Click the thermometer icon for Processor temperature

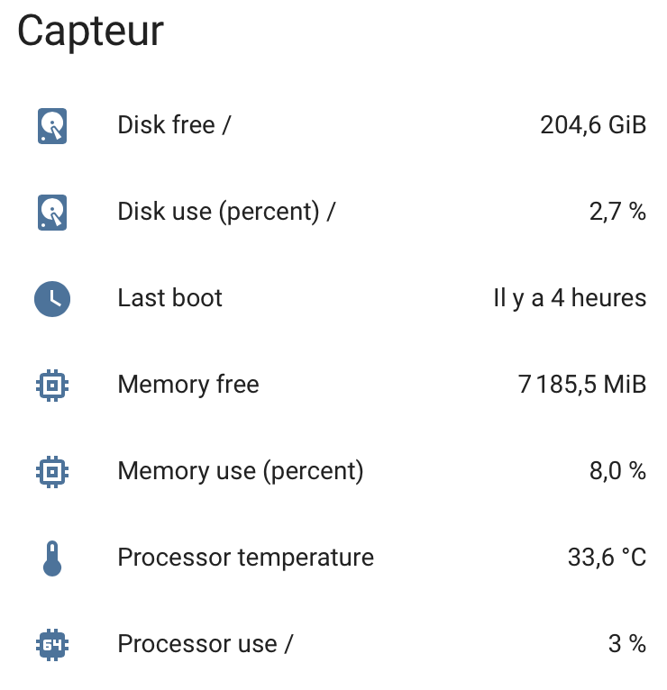(52, 558)
